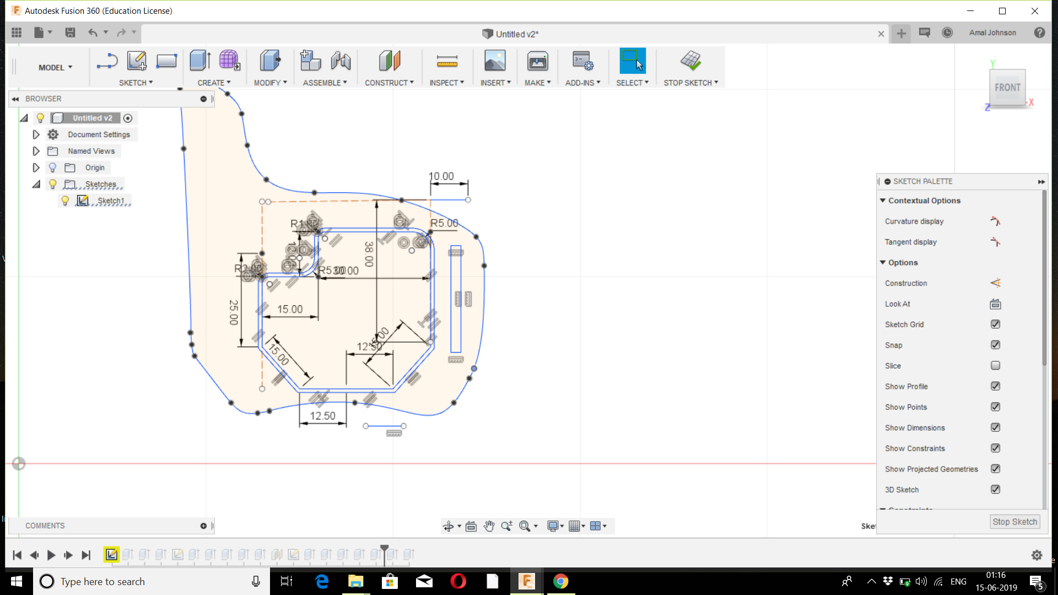Screen dimensions: 1058x595
Task: Click the Pan hand navigation icon
Action: 489,526
